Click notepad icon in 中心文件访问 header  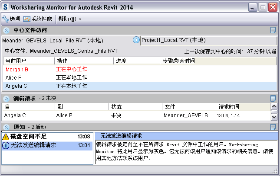click(x=273, y=30)
